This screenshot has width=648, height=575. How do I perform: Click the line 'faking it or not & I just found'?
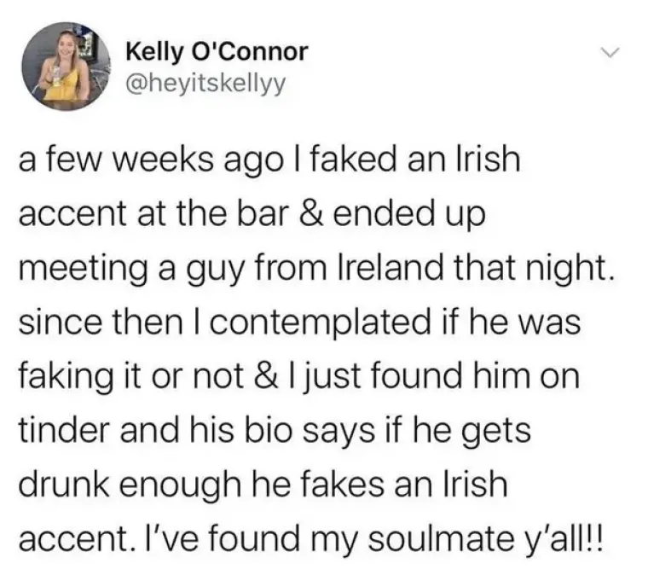[x=298, y=377]
